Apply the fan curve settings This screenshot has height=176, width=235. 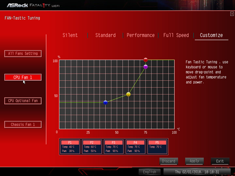click(195, 161)
